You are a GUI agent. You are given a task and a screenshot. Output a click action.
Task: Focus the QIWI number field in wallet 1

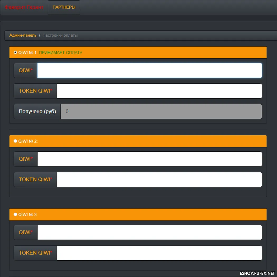(x=149, y=70)
